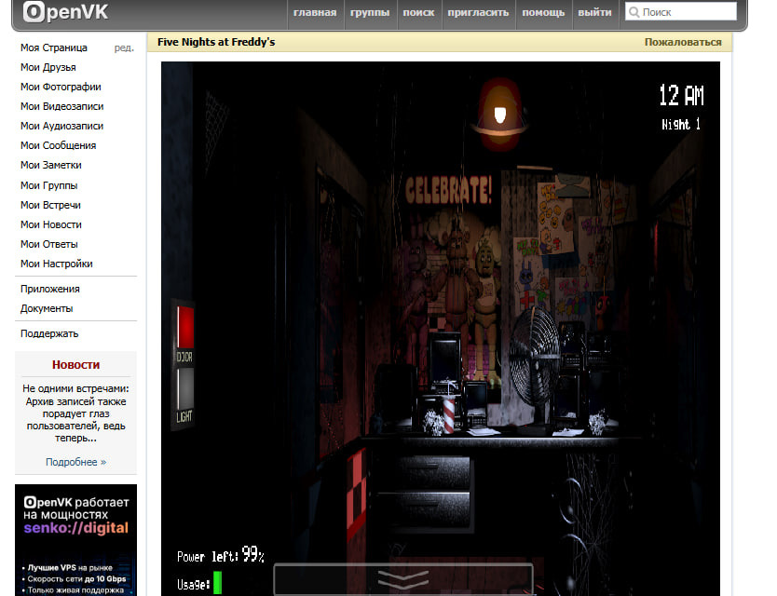Open помощь in top navigation
This screenshot has height=596, width=777.
pyautogui.click(x=543, y=12)
